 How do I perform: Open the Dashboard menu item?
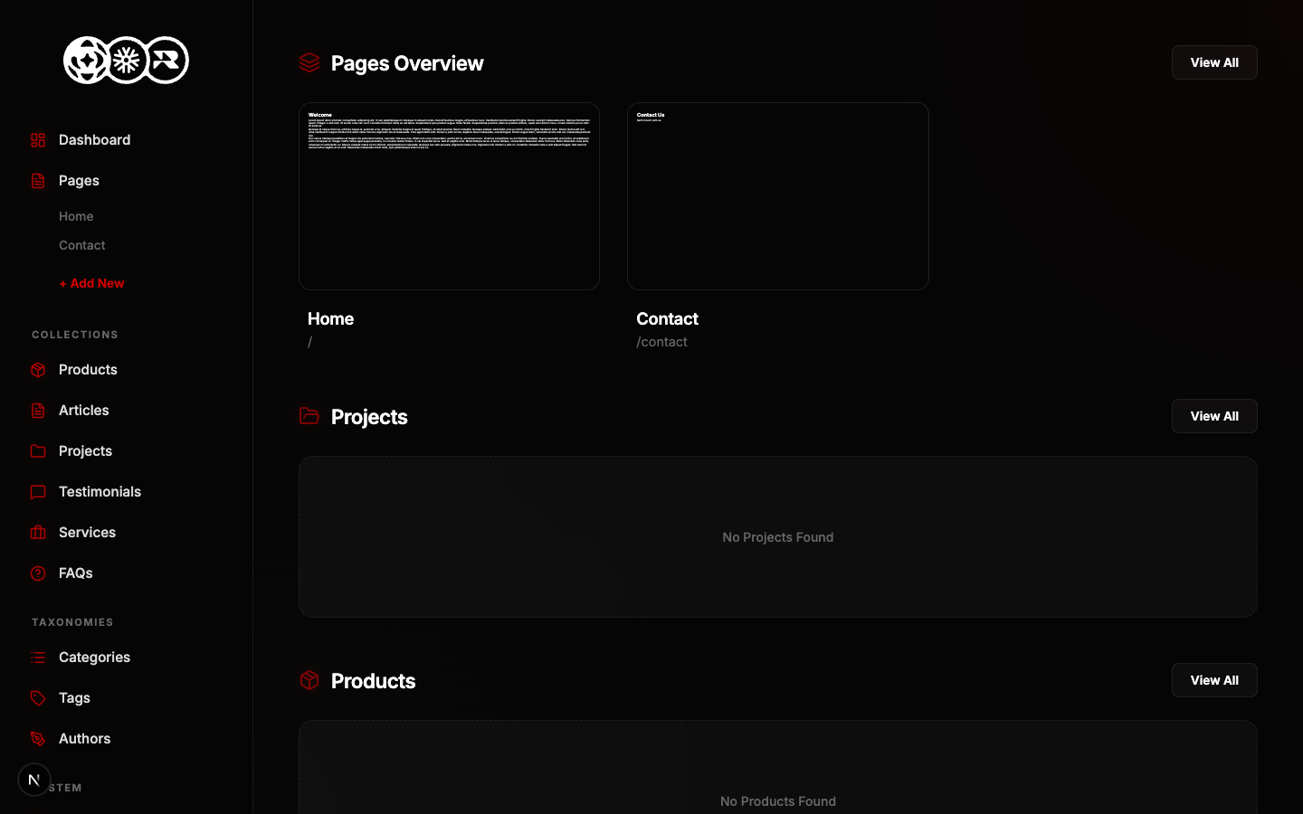pos(95,140)
